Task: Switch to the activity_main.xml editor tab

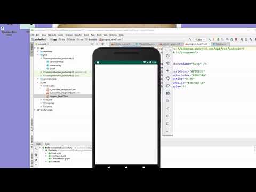Action: 122,44
